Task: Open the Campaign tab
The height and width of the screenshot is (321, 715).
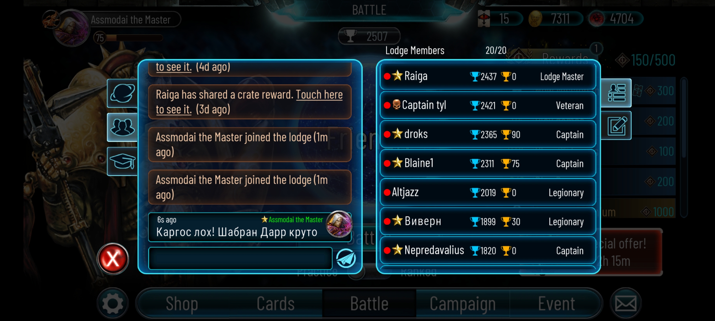Action: pyautogui.click(x=463, y=304)
